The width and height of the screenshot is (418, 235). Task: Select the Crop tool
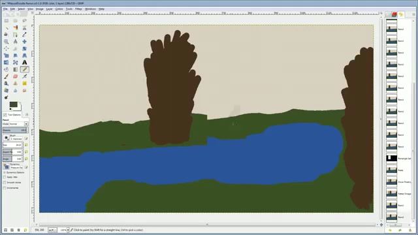[x=15, y=48]
